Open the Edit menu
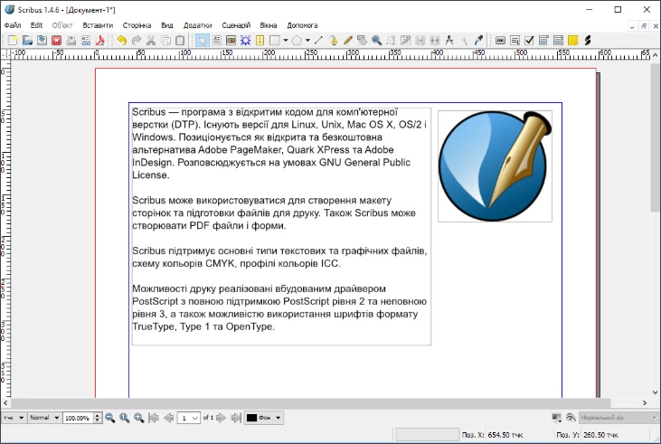Image resolution: width=661 pixels, height=444 pixels. tap(36, 25)
